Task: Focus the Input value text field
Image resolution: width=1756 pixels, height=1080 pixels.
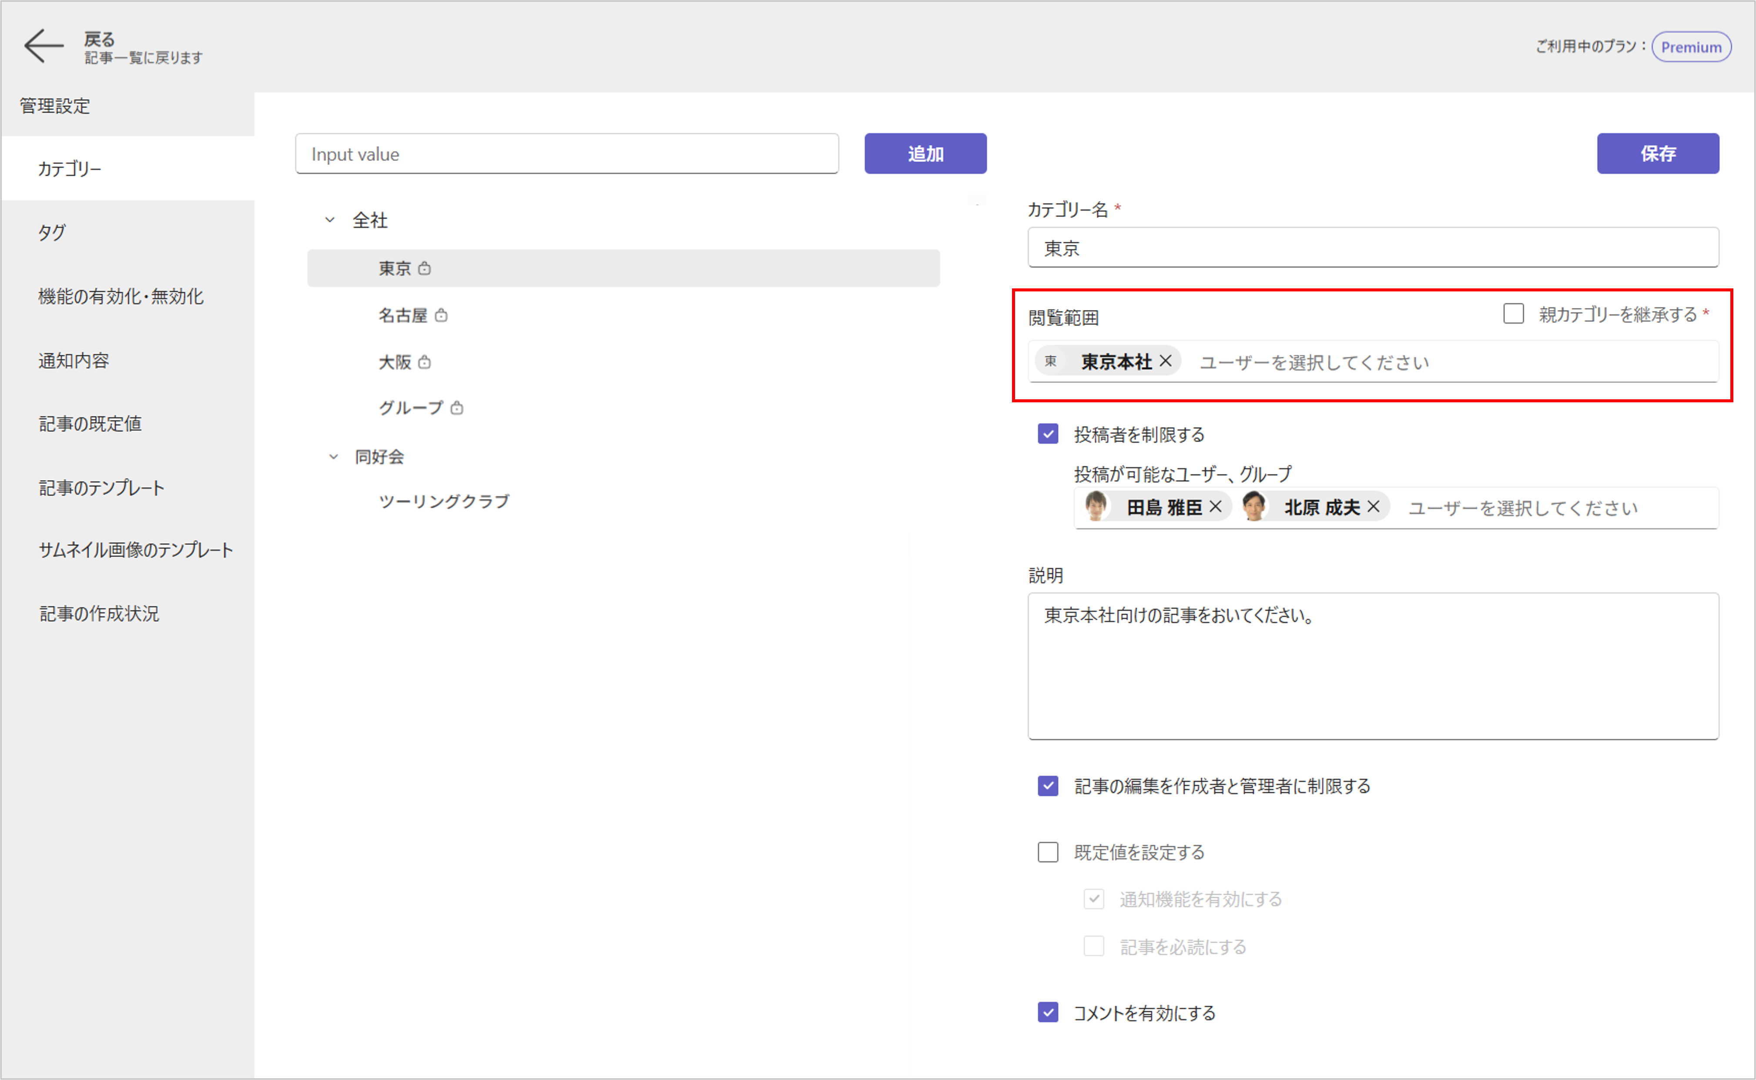Action: point(566,154)
